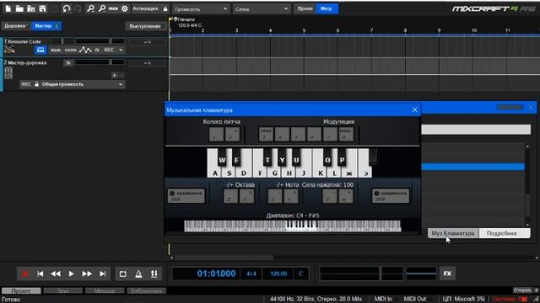Click the mixer icon on Мастер-дорожка track
This screenshot has width=540, height=303.
pos(8,72)
